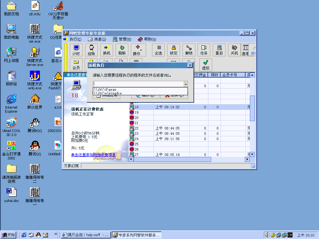Viewport: 319px width, 239px height.
Task: Click the 关机 (shutdown) toolbar icon
Action: tap(234, 50)
